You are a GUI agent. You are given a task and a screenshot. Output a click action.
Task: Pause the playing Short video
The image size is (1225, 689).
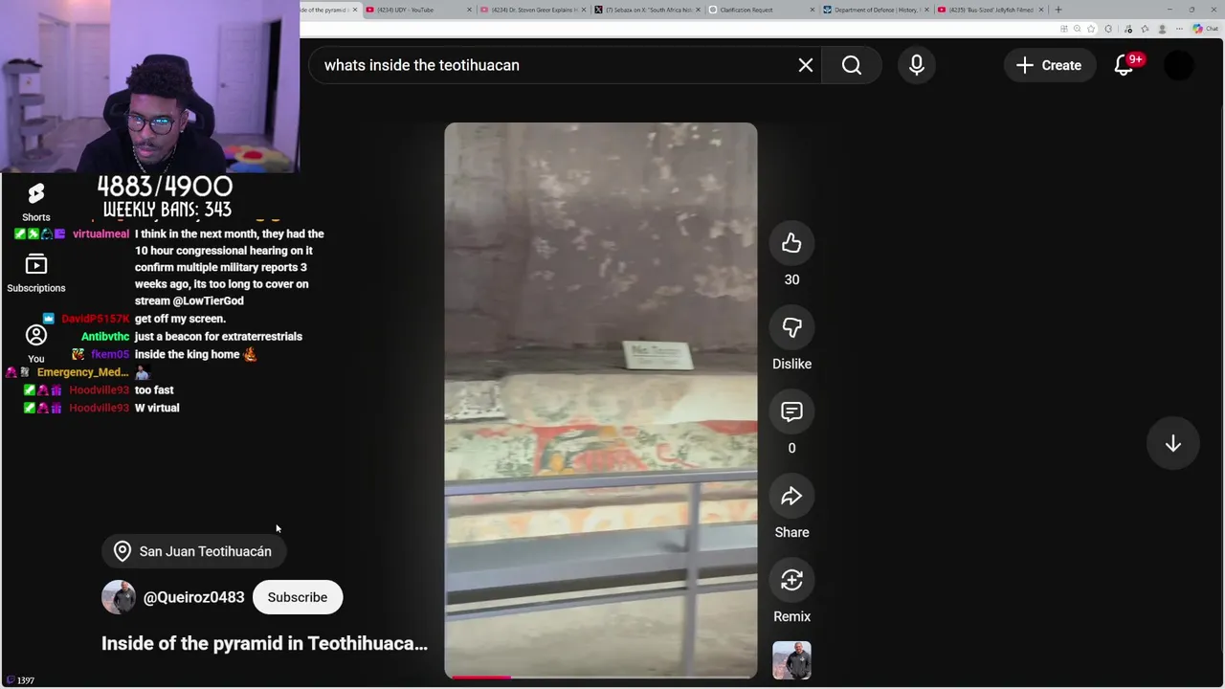click(x=600, y=400)
